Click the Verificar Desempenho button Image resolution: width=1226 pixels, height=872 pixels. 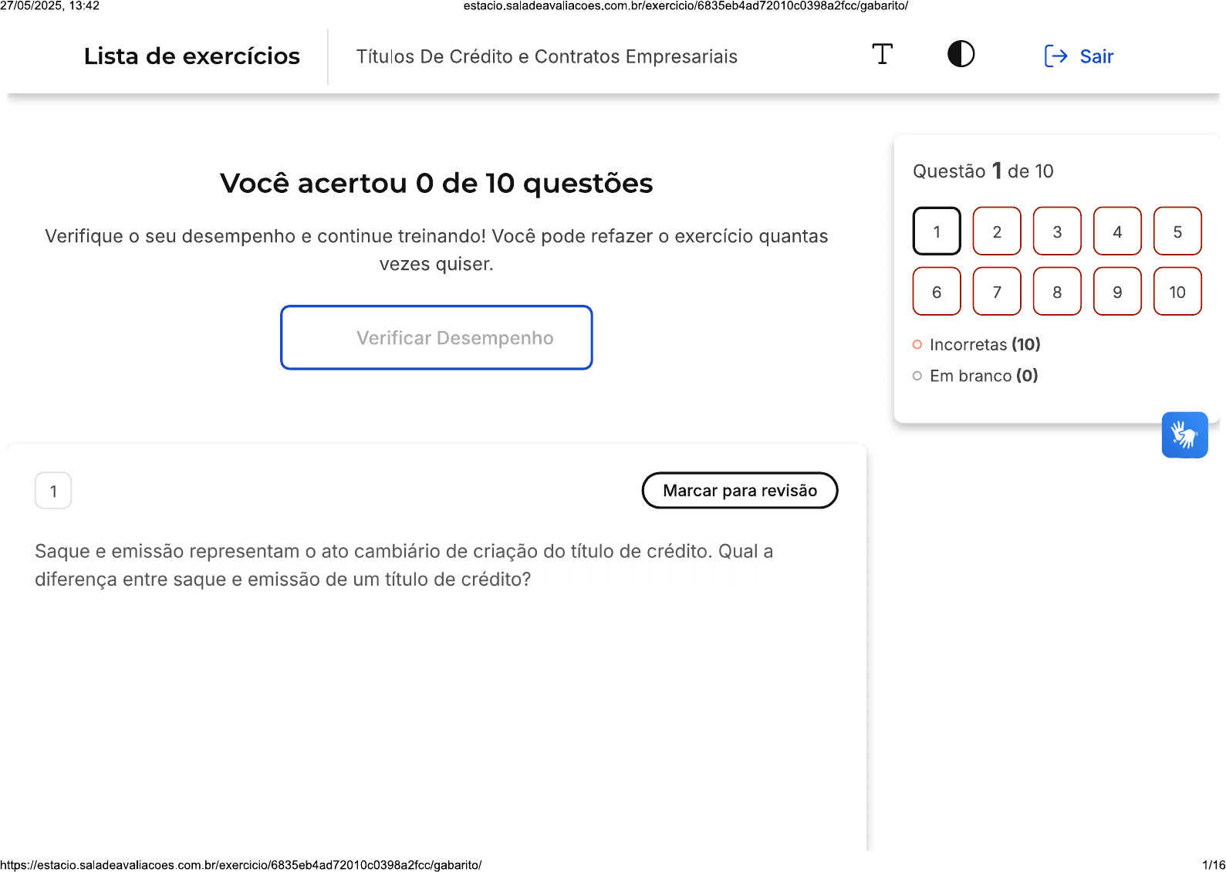point(437,338)
